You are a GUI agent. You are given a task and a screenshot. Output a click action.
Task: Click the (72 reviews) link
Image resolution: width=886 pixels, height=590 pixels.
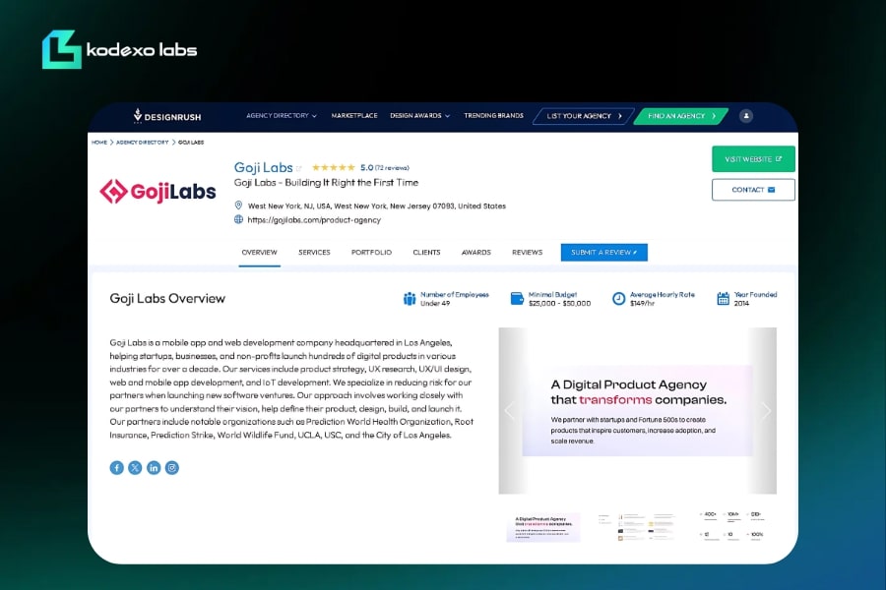click(392, 168)
